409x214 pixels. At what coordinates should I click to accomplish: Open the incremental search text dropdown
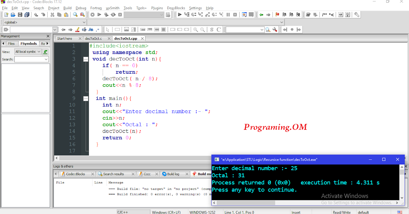pyautogui.click(x=55, y=30)
